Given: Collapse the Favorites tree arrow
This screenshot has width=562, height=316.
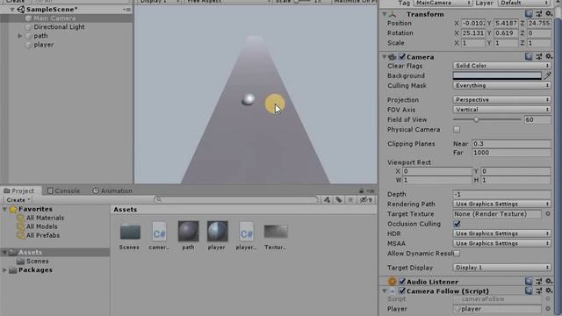Looking at the screenshot, I should [x=4, y=209].
